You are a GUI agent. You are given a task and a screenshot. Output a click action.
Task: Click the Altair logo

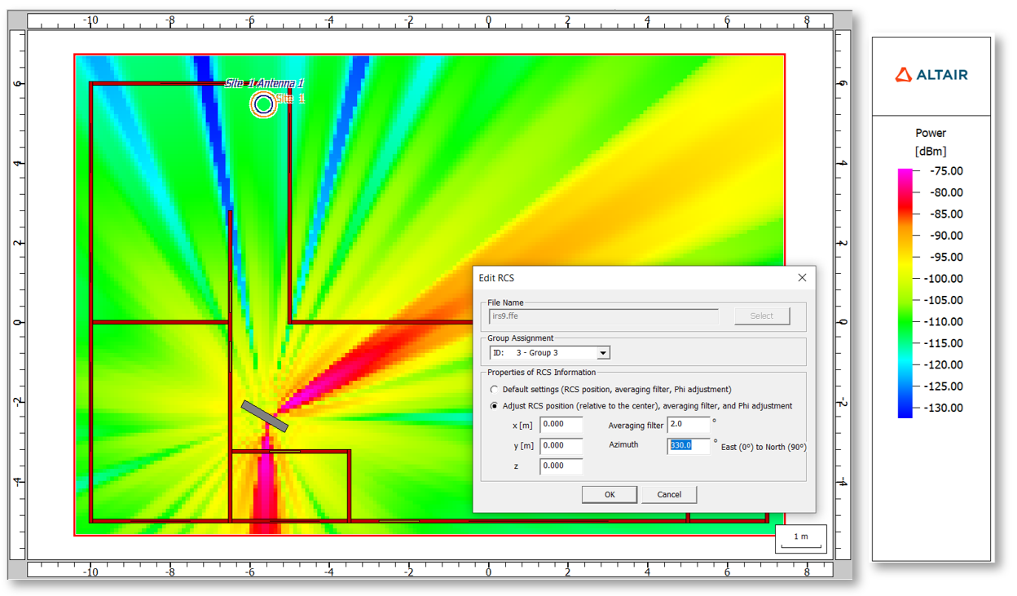(931, 75)
